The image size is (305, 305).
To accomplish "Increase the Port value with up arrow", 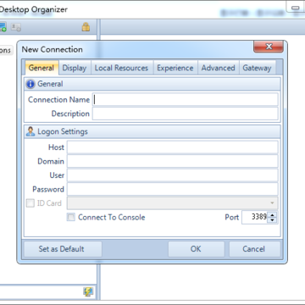I will (x=272, y=215).
